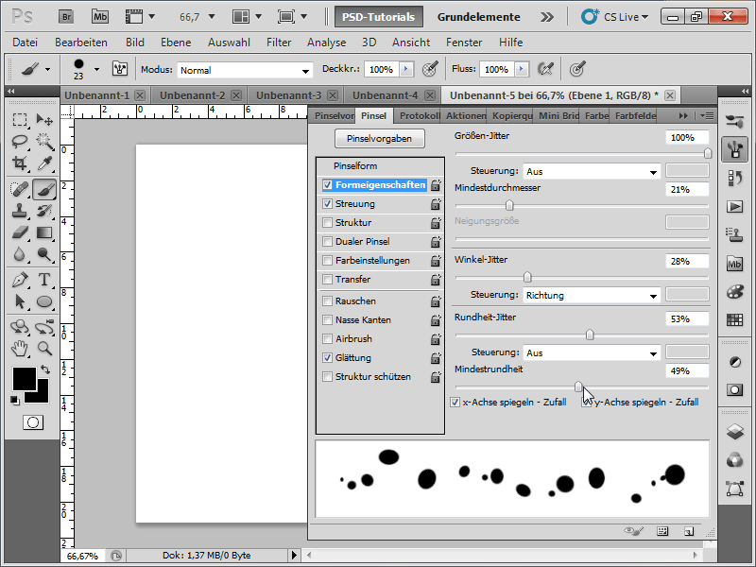Image resolution: width=756 pixels, height=567 pixels.
Task: Open Winkel-Jitter Steuerung dropdown set to Richtung
Action: (x=592, y=296)
